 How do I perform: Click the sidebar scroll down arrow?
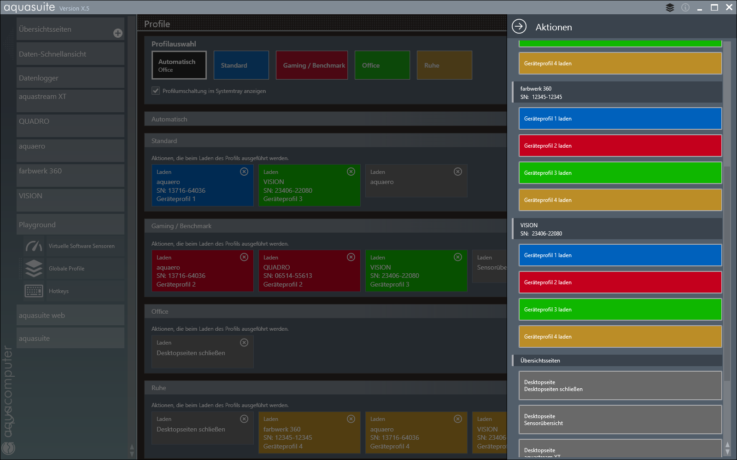[x=132, y=454]
